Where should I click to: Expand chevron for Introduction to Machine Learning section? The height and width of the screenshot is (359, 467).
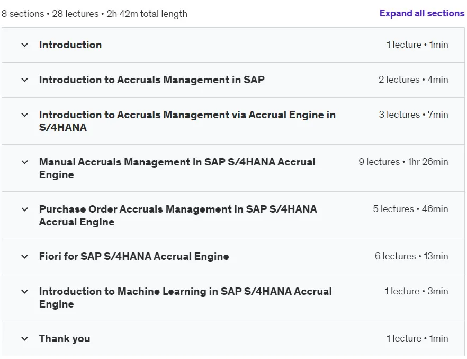coord(25,291)
